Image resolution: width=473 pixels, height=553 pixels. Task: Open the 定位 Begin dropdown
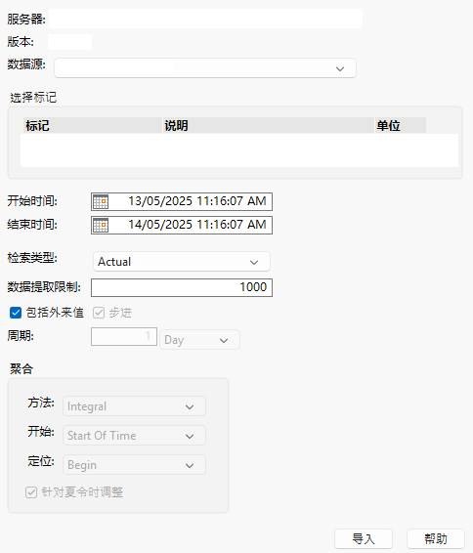[135, 465]
